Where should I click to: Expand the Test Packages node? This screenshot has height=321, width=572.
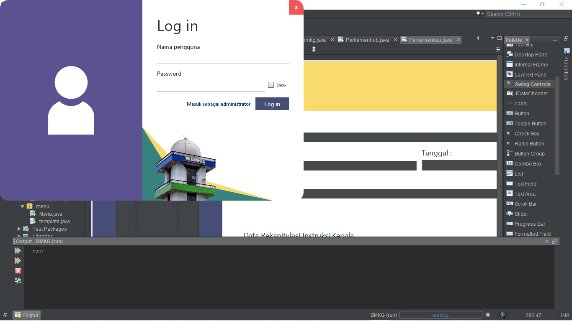(x=19, y=229)
